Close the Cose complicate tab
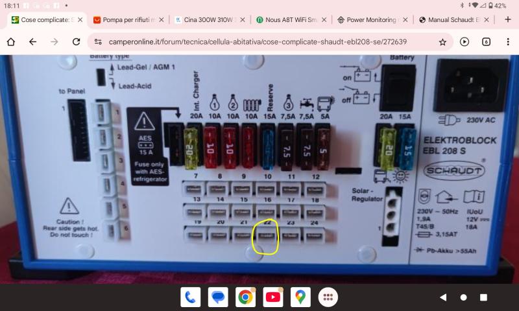This screenshot has width=519, height=311. click(80, 20)
